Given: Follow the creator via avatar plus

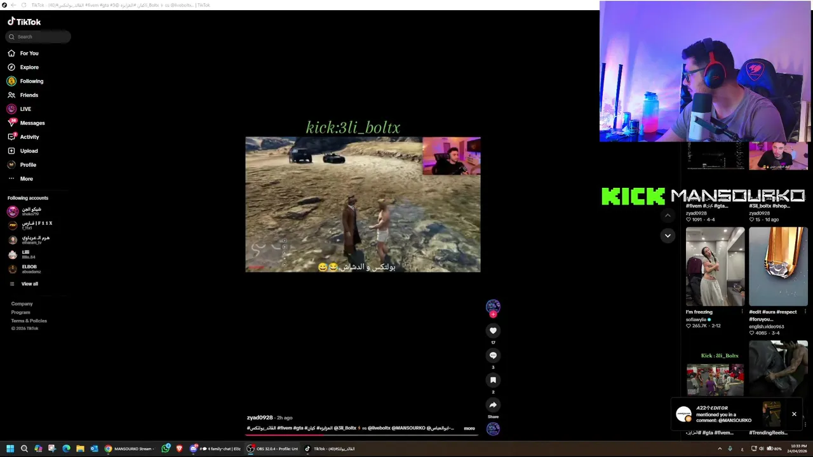Looking at the screenshot, I should click(x=493, y=314).
